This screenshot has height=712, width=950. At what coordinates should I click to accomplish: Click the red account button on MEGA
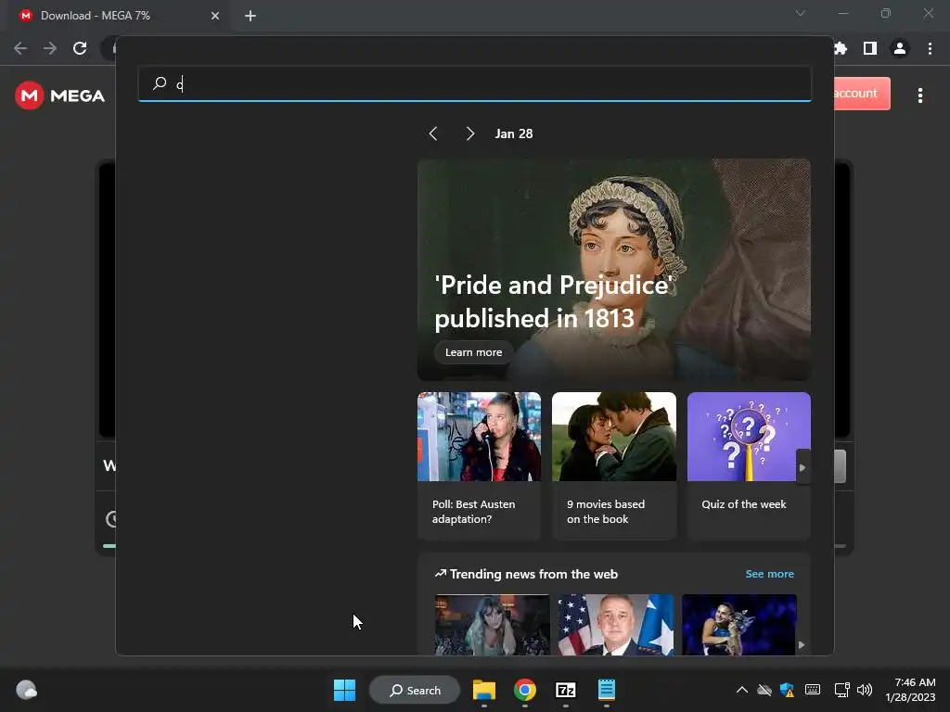(x=862, y=94)
